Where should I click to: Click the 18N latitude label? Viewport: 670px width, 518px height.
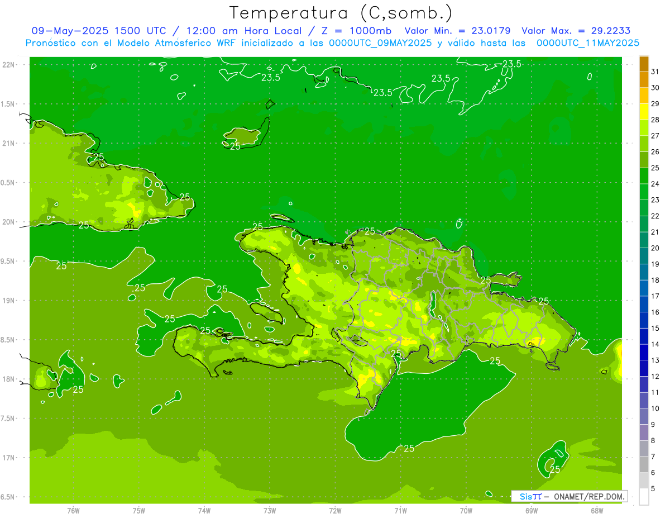point(8,379)
